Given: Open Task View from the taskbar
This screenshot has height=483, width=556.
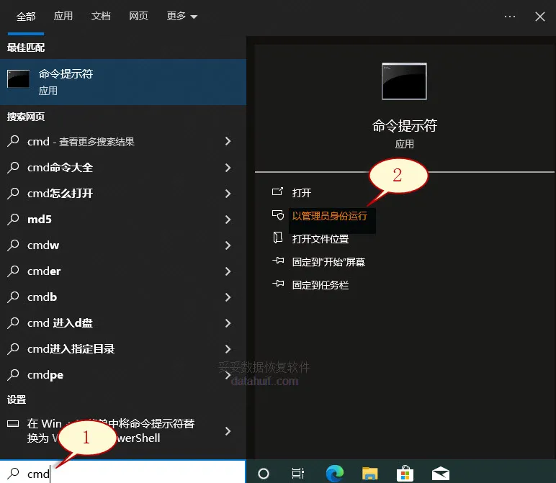Looking at the screenshot, I should [298, 473].
